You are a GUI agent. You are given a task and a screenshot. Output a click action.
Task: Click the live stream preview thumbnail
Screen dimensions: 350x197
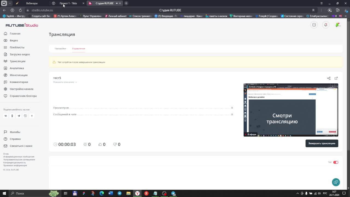(x=291, y=110)
